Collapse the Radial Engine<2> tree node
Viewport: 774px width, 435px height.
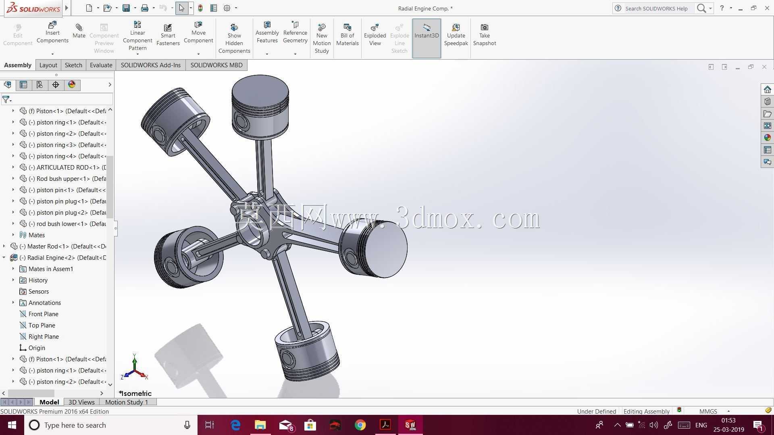(4, 257)
